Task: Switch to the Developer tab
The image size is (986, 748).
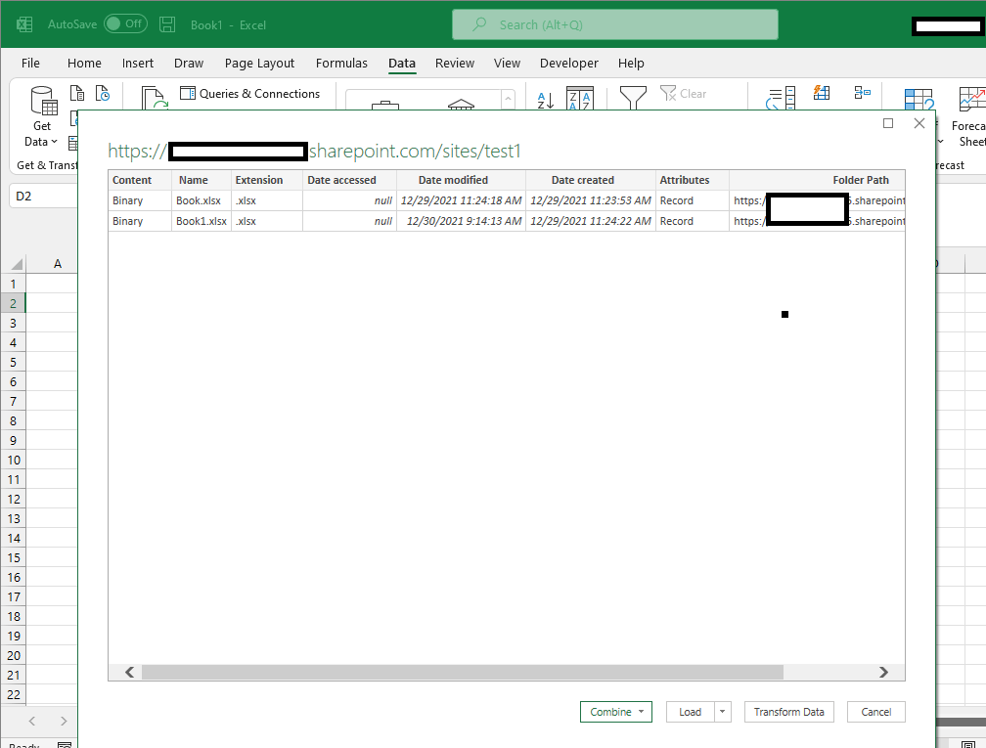Action: coord(569,63)
